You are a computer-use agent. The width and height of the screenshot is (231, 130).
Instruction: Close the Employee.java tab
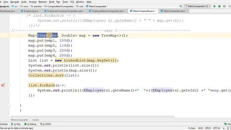point(40,11)
